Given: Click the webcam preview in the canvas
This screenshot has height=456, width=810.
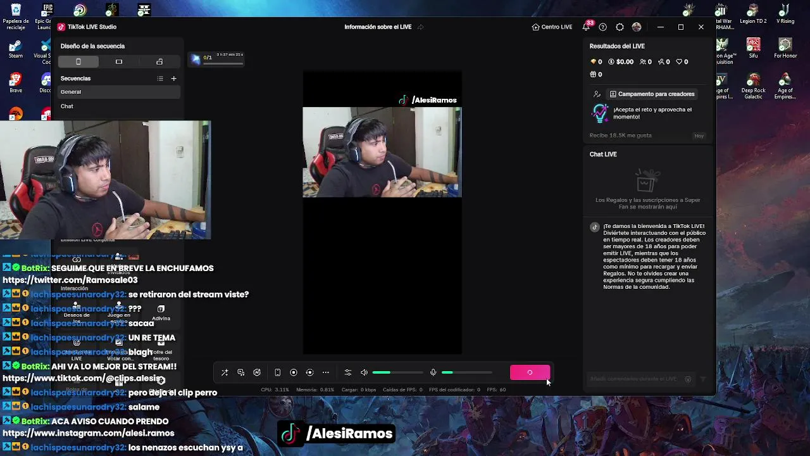Looking at the screenshot, I should click(x=382, y=152).
